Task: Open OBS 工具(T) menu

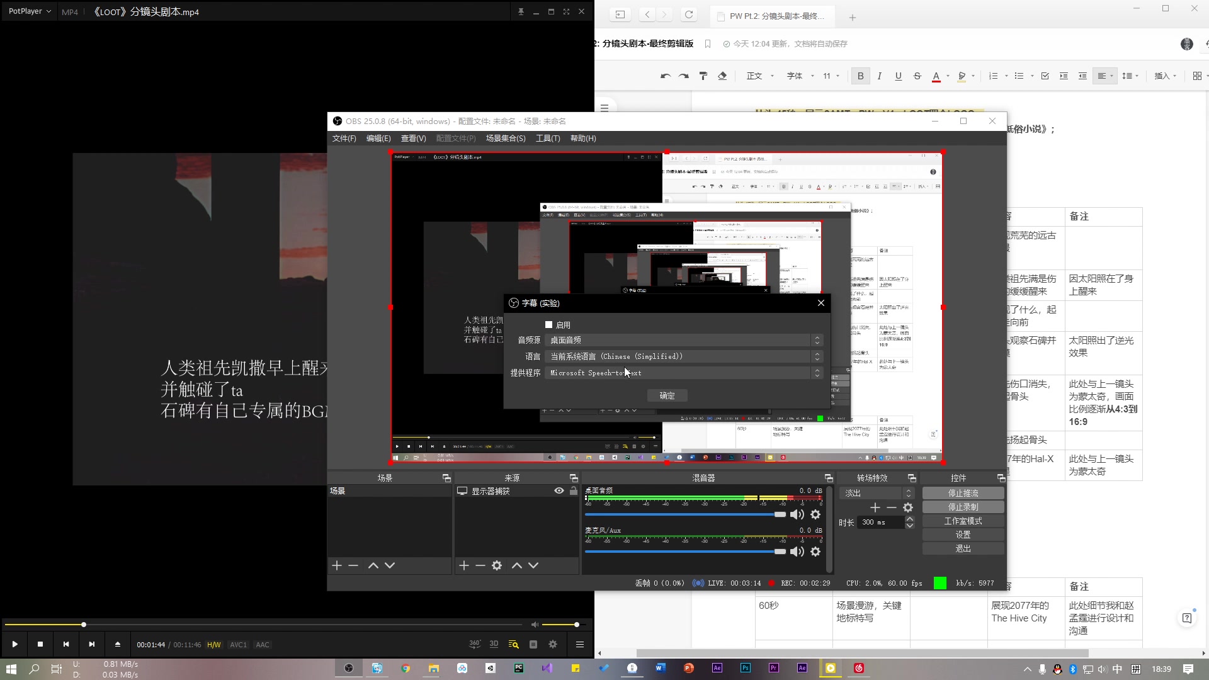Action: coord(548,139)
